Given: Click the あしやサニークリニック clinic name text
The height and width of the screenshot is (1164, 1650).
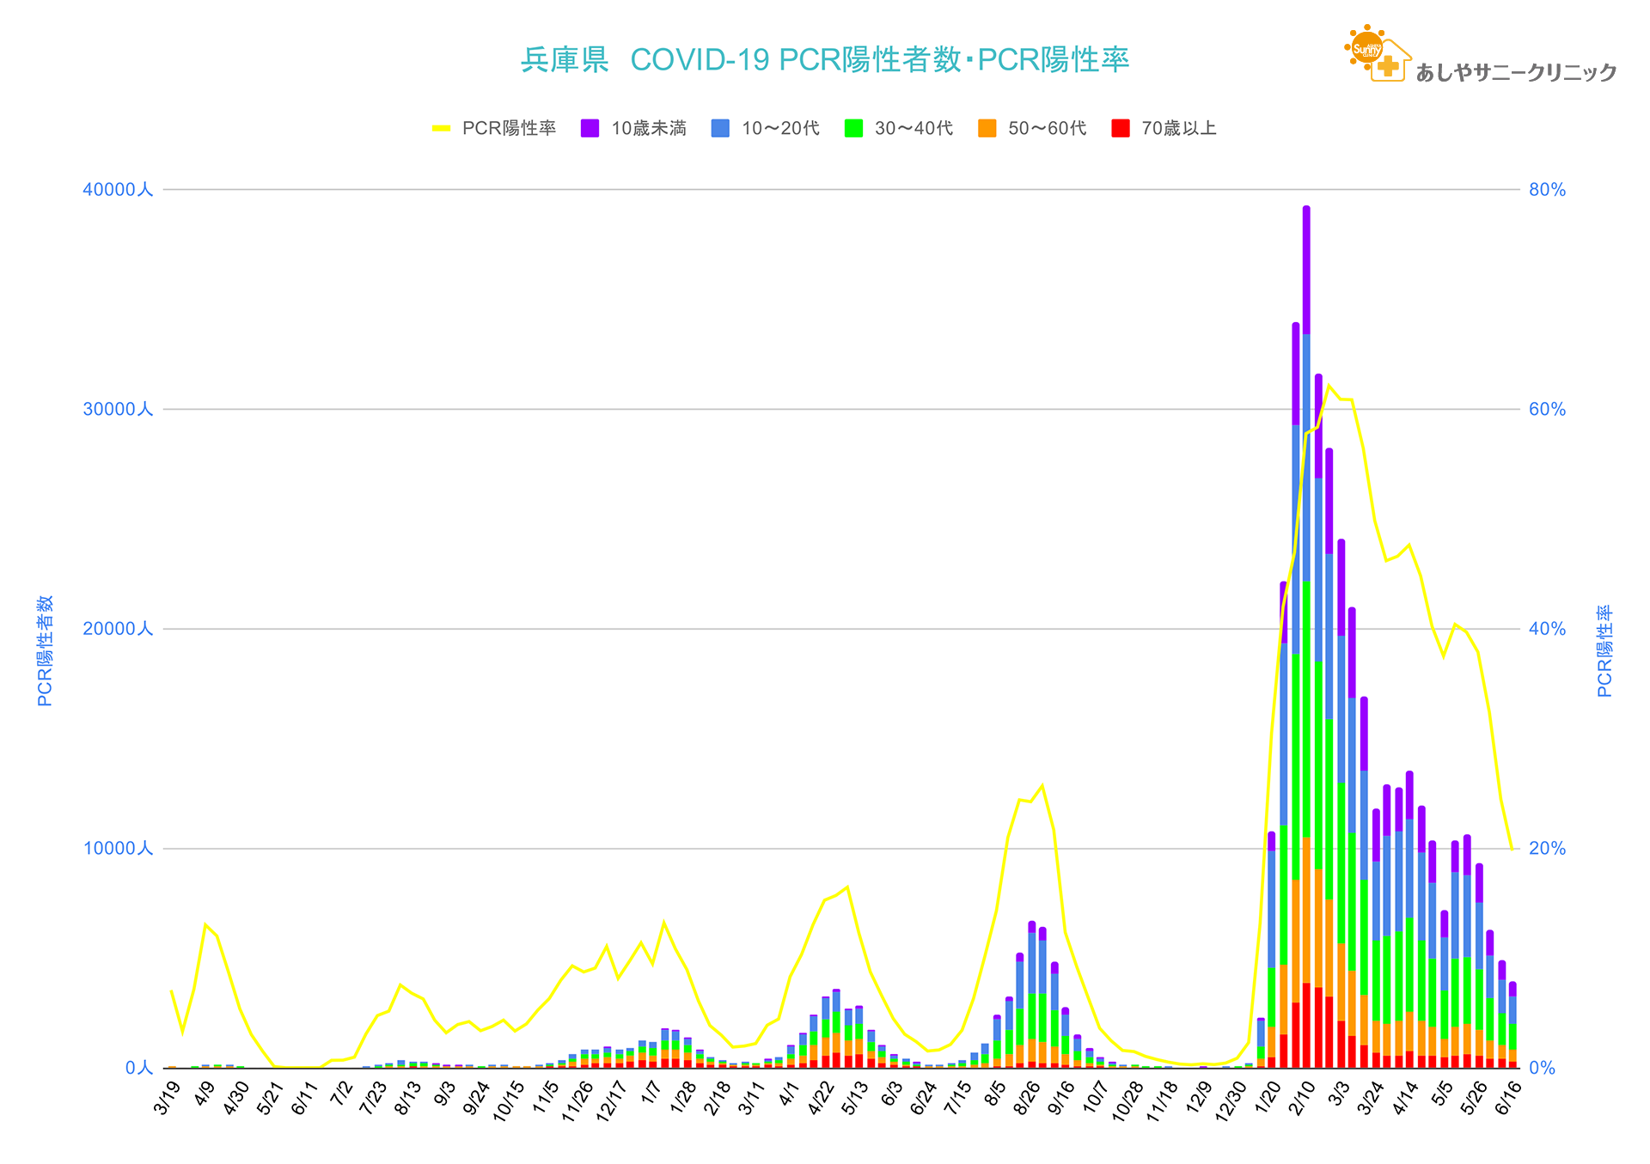Looking at the screenshot, I should [x=1516, y=73].
